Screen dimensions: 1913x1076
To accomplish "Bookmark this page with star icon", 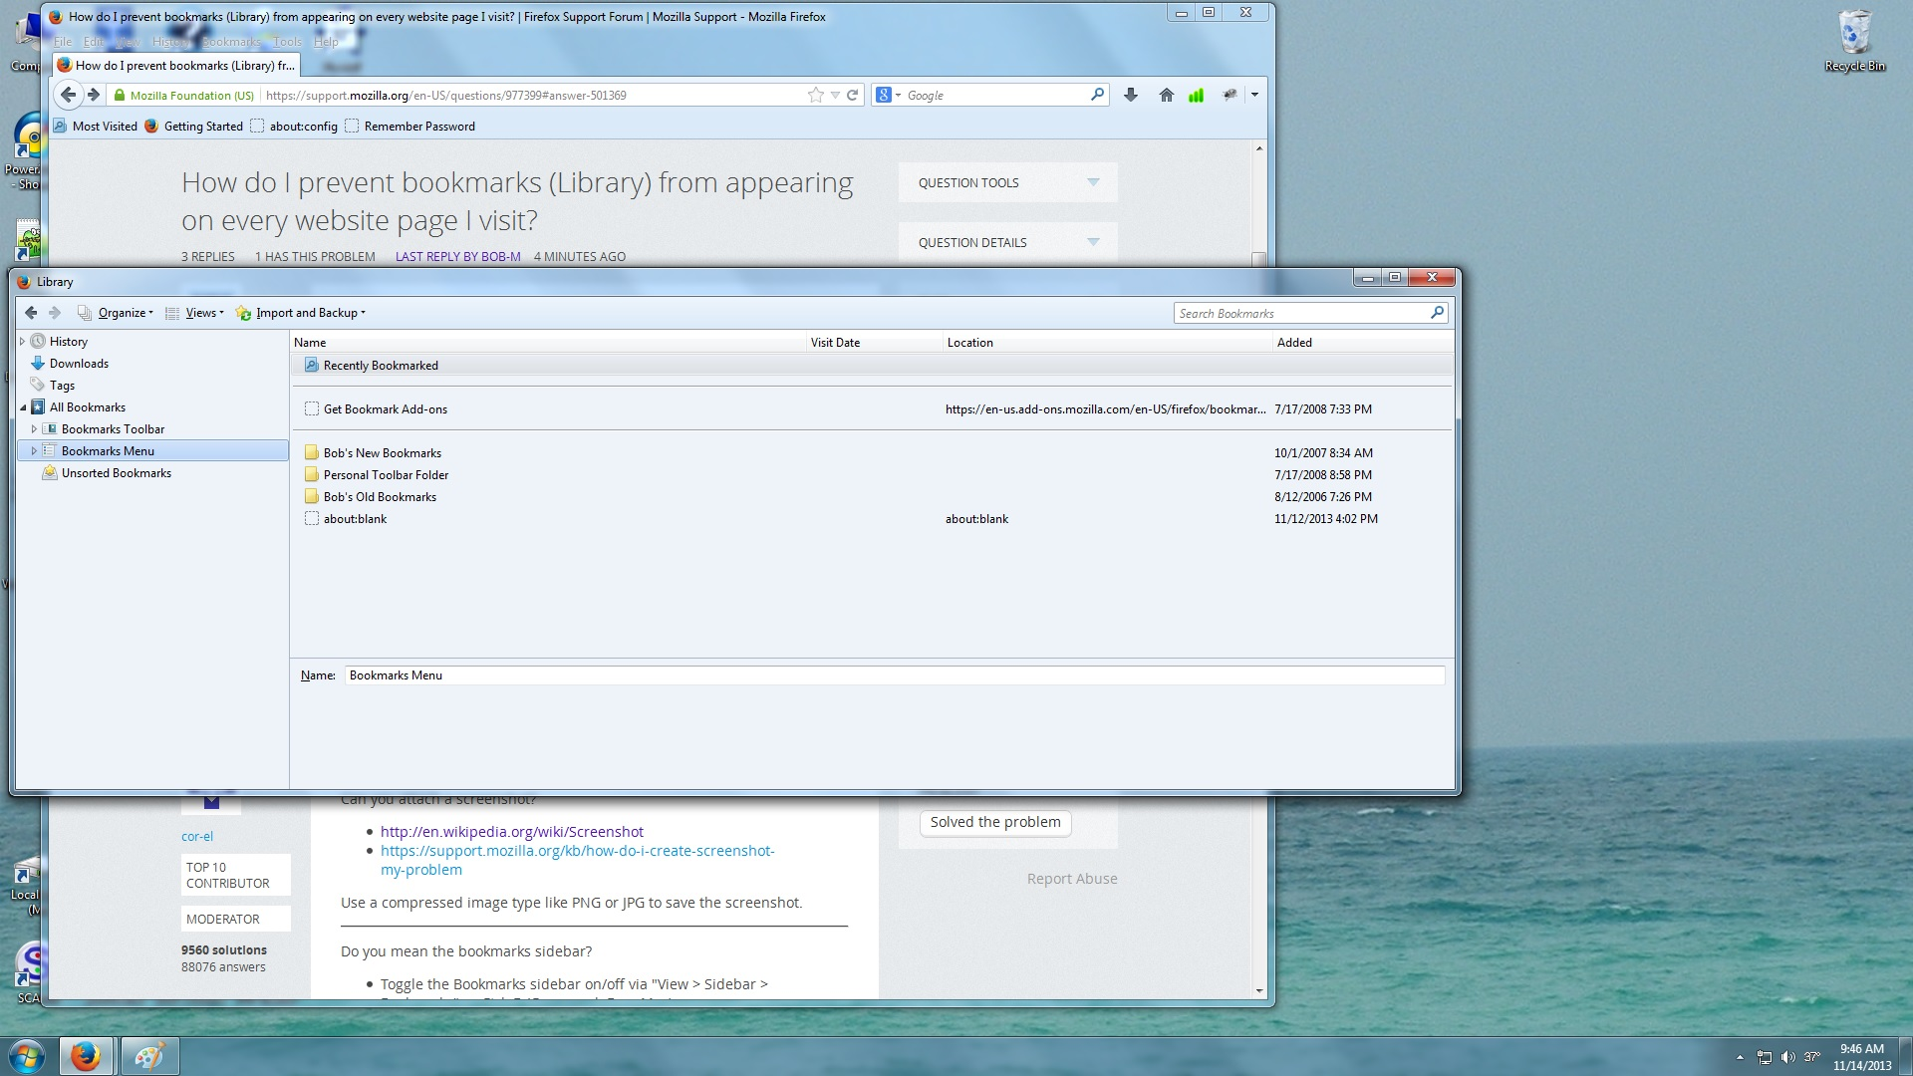I will (x=816, y=96).
